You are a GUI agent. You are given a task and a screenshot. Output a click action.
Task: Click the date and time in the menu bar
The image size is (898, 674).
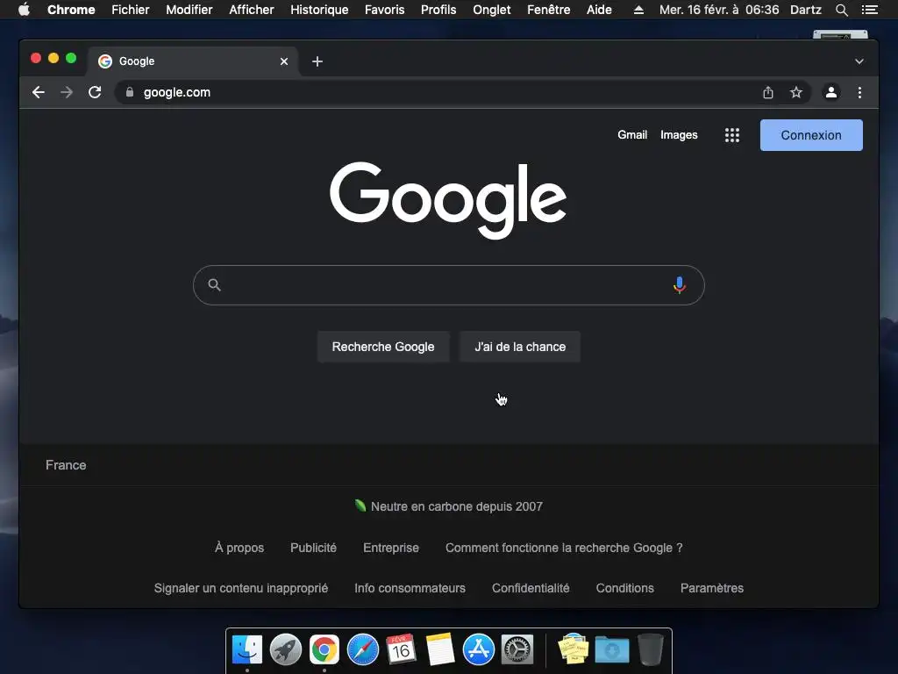pos(719,10)
